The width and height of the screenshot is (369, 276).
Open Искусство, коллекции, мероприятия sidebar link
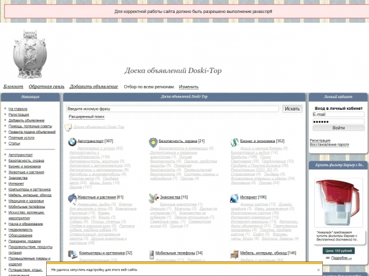26,215
